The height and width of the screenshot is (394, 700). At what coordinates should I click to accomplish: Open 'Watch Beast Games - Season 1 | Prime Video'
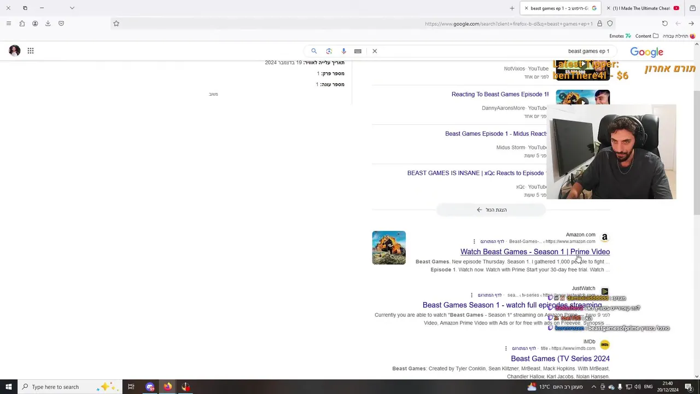(x=535, y=252)
